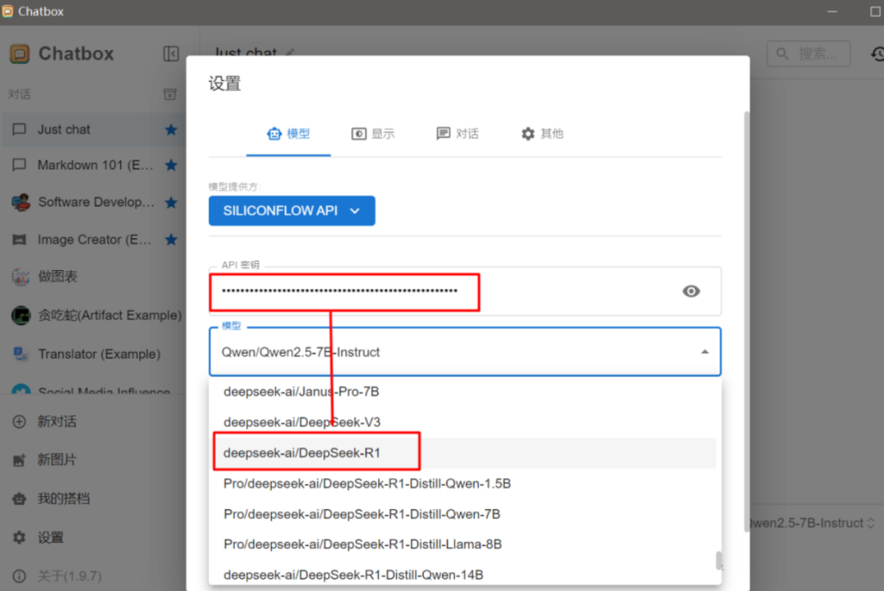Click the 搜索 search box in header

(x=809, y=54)
